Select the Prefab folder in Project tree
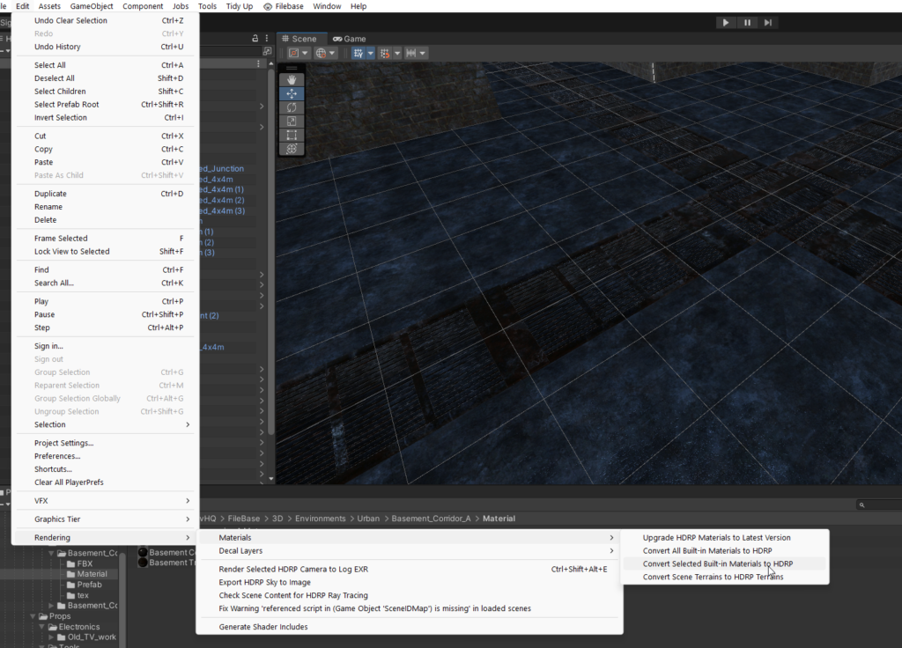The width and height of the screenshot is (902, 648). [x=89, y=585]
